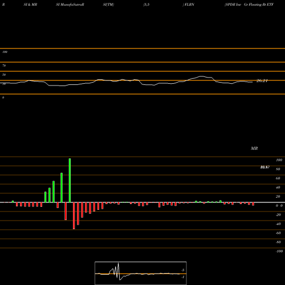
Task: Click the deepest red MR histogram bar
Action: coord(74,215)
